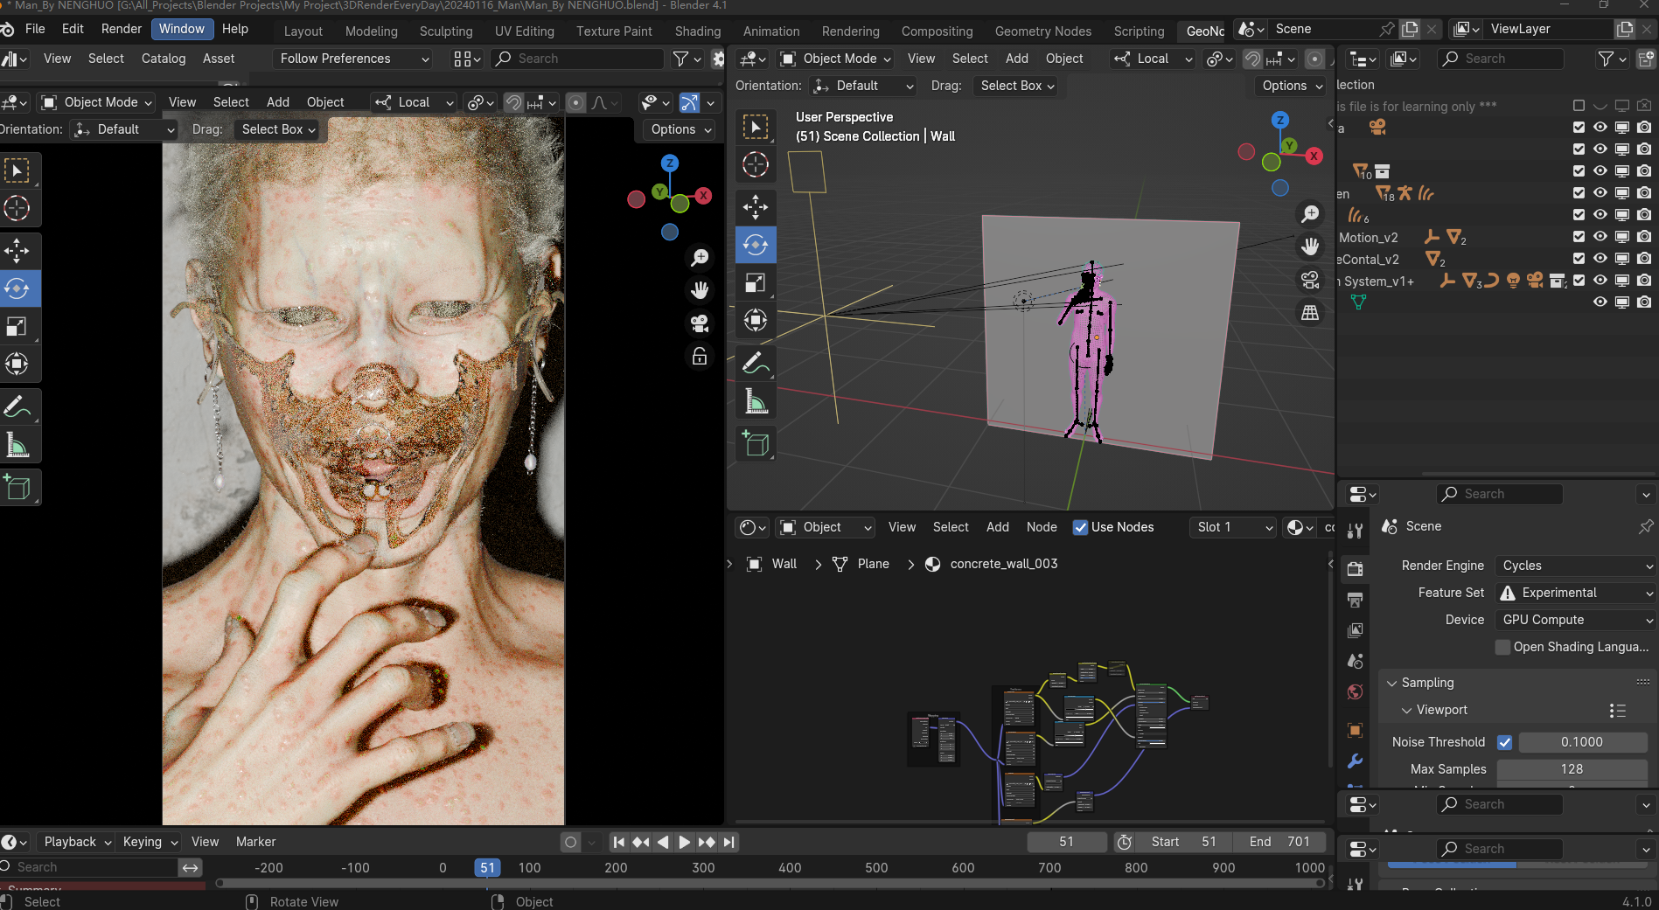
Task: Open the Scene properties tab
Action: (1355, 661)
